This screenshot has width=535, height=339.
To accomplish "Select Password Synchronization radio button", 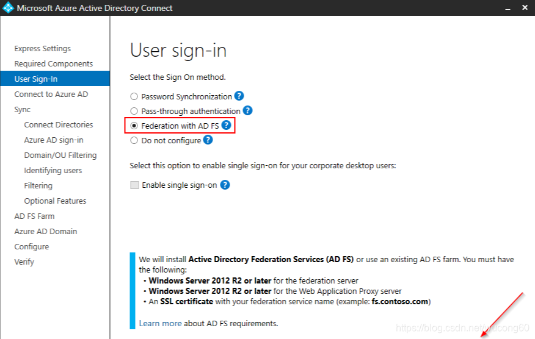I will pyautogui.click(x=134, y=97).
